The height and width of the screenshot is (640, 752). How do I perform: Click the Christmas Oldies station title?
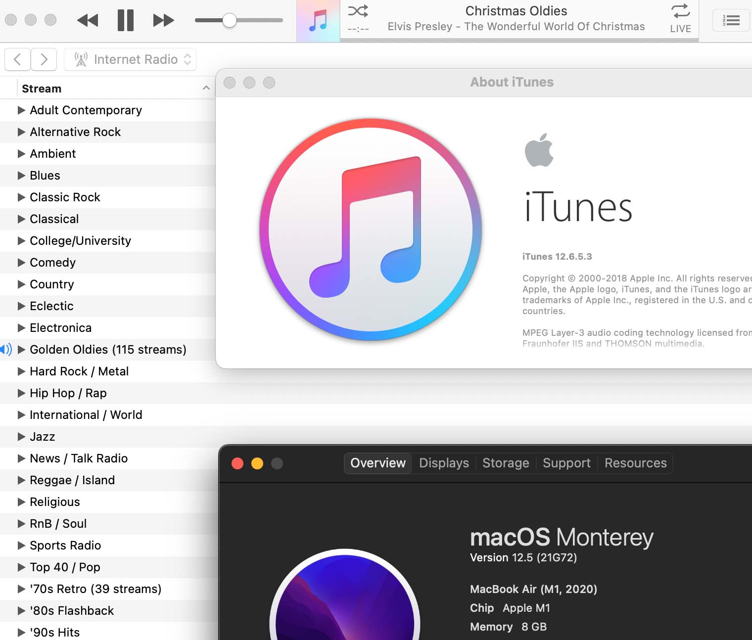click(x=516, y=11)
